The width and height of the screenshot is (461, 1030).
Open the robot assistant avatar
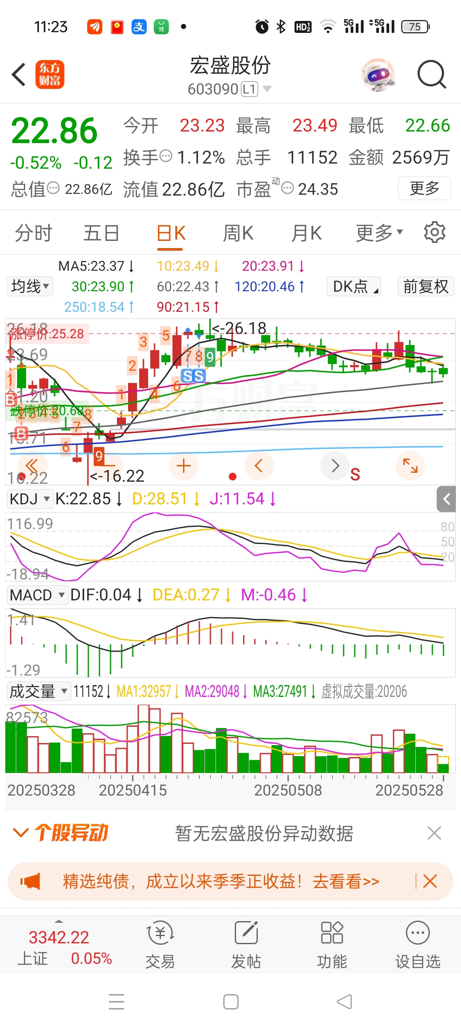pyautogui.click(x=378, y=75)
